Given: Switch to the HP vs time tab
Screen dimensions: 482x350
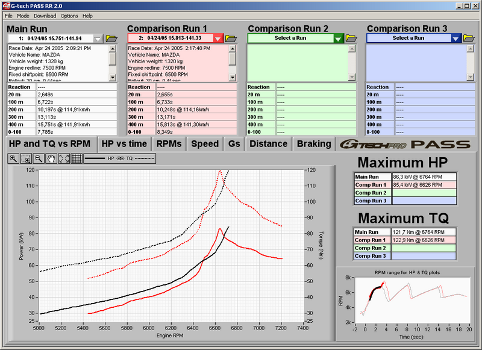Looking at the screenshot, I should 124,144.
